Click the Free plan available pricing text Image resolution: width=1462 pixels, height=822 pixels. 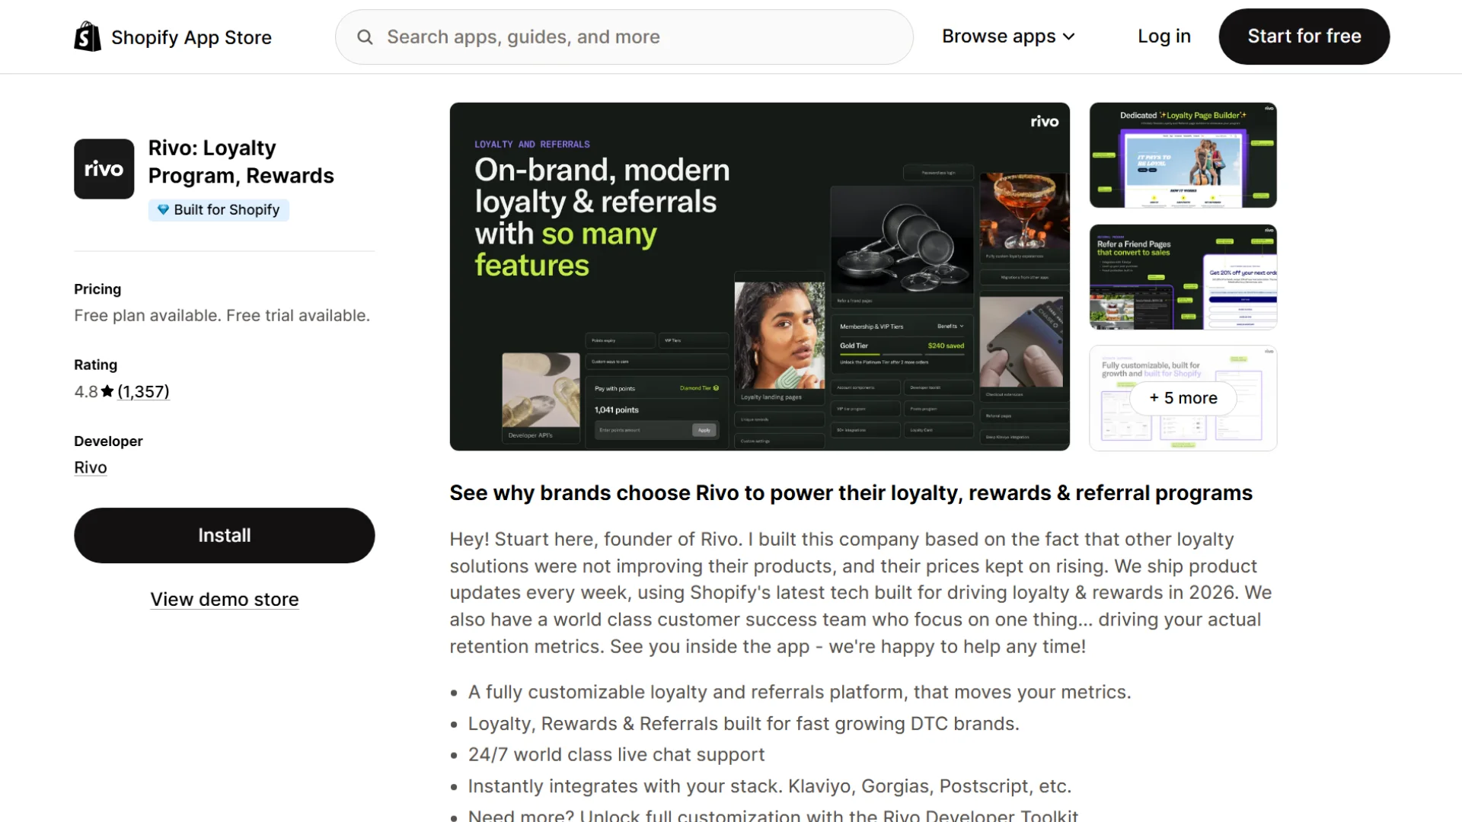[x=222, y=315]
